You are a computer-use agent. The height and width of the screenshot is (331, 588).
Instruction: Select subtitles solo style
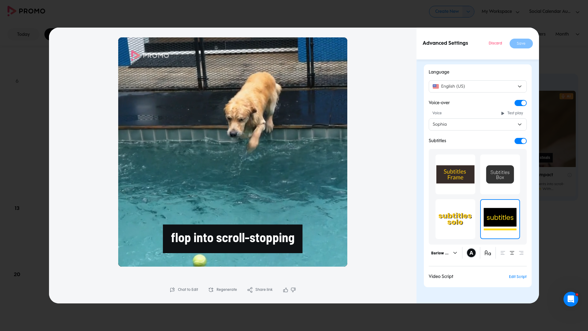point(455,219)
